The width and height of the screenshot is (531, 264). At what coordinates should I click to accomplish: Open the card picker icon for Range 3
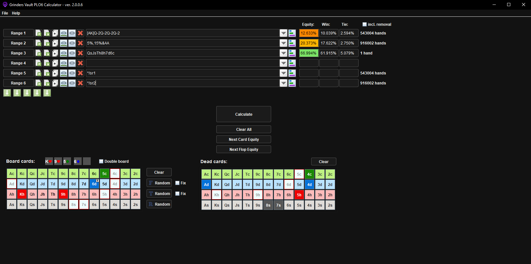click(x=55, y=53)
